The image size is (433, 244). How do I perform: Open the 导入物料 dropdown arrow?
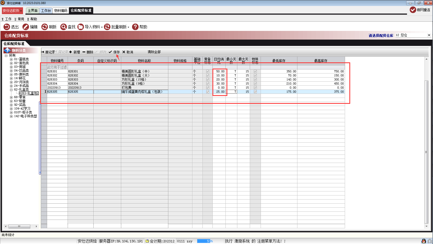point(102,27)
